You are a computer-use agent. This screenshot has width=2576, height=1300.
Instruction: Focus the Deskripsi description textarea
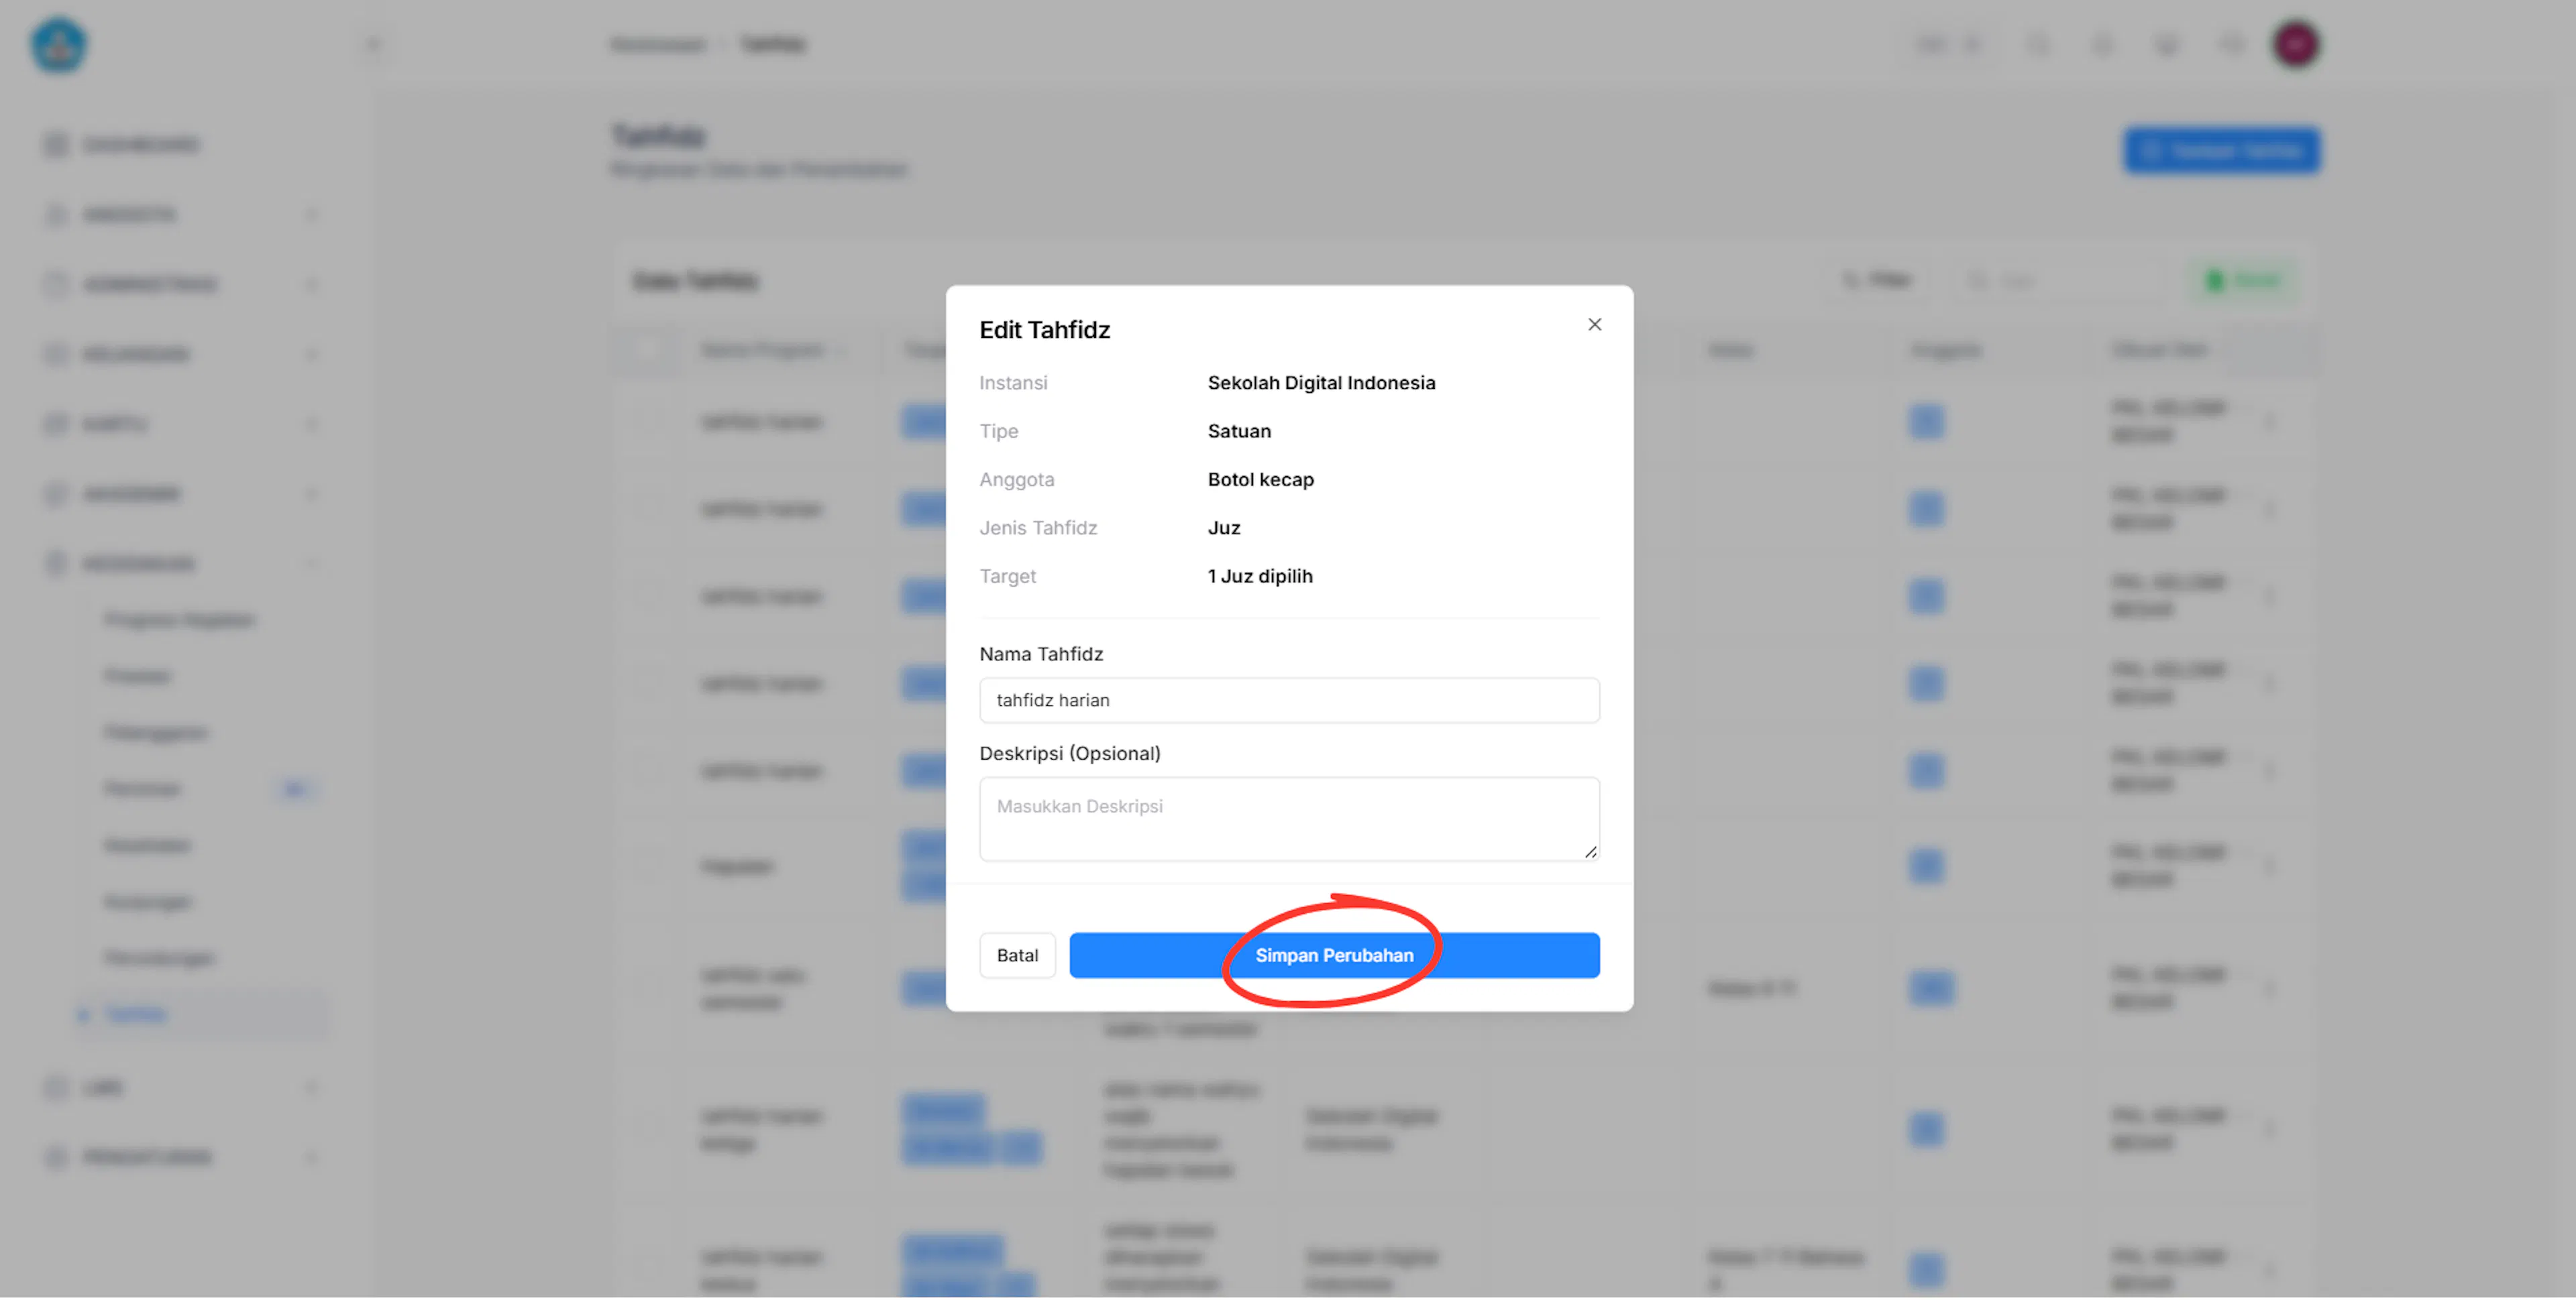click(x=1289, y=819)
